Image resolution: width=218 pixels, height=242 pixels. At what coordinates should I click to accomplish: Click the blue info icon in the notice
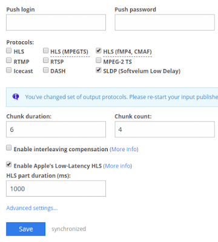click(16, 97)
